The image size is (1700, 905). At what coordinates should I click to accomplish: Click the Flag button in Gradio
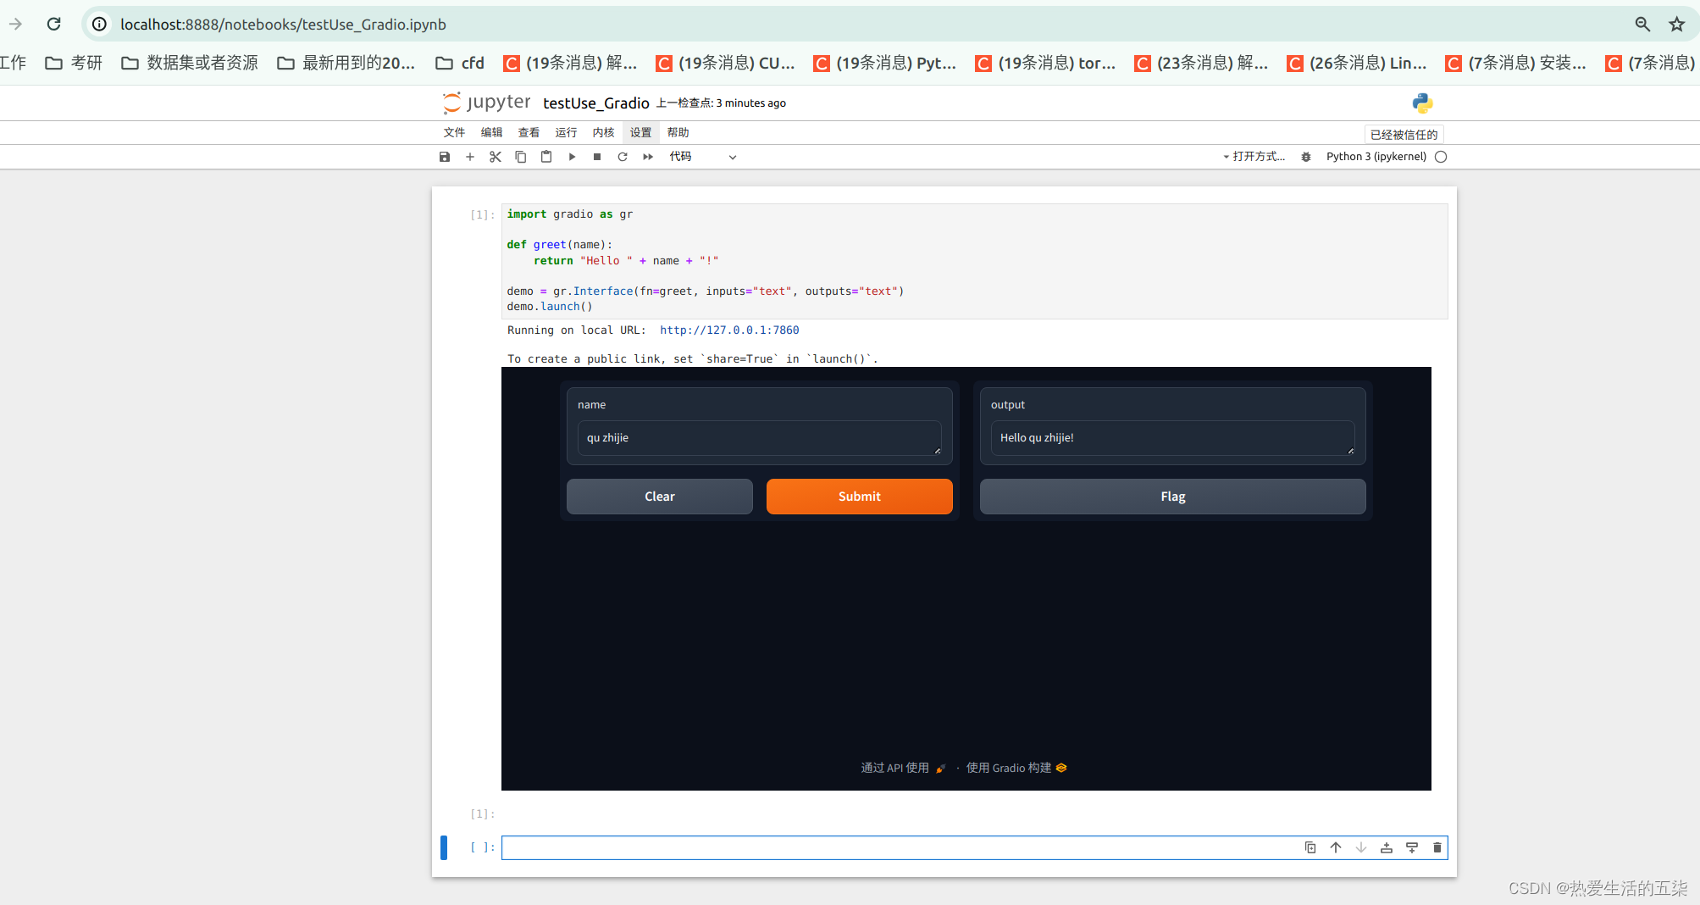(x=1171, y=497)
